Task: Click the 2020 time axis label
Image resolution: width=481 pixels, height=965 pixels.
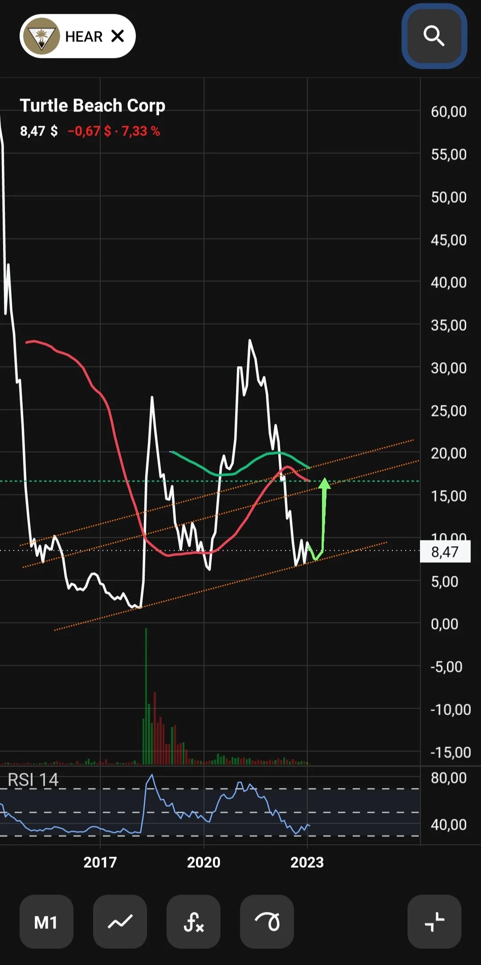Action: pos(204,862)
